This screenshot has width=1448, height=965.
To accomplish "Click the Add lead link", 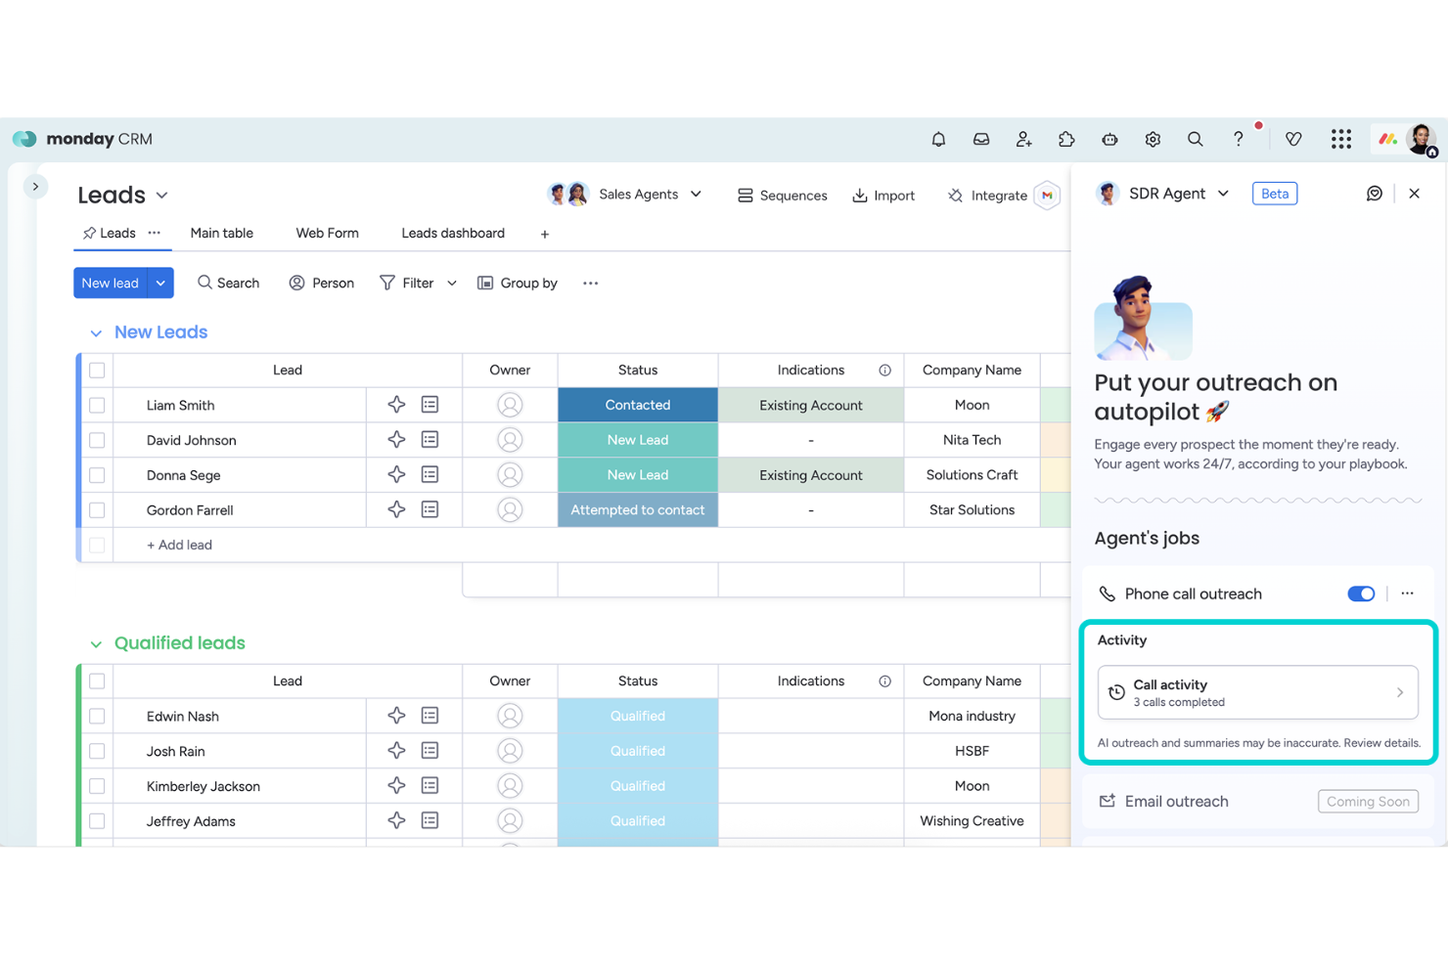I will pos(178,545).
